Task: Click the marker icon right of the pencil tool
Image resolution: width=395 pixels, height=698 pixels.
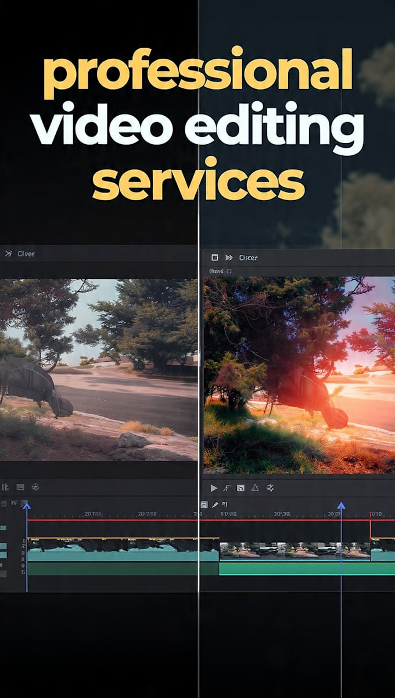Action: pyautogui.click(x=225, y=505)
